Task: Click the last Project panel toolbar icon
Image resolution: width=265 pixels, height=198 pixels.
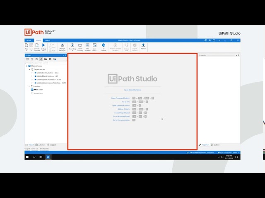Action: click(x=55, y=59)
